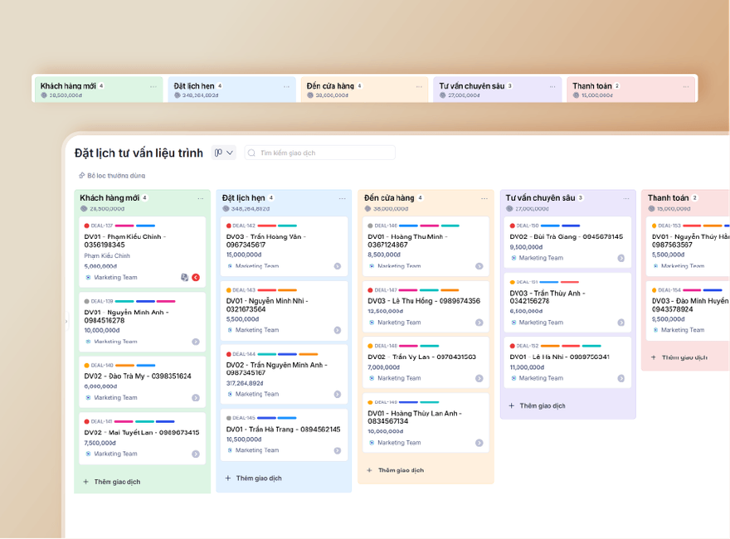
Task: Click the arrow icon on Đào Trà My card
Action: pyautogui.click(x=196, y=398)
